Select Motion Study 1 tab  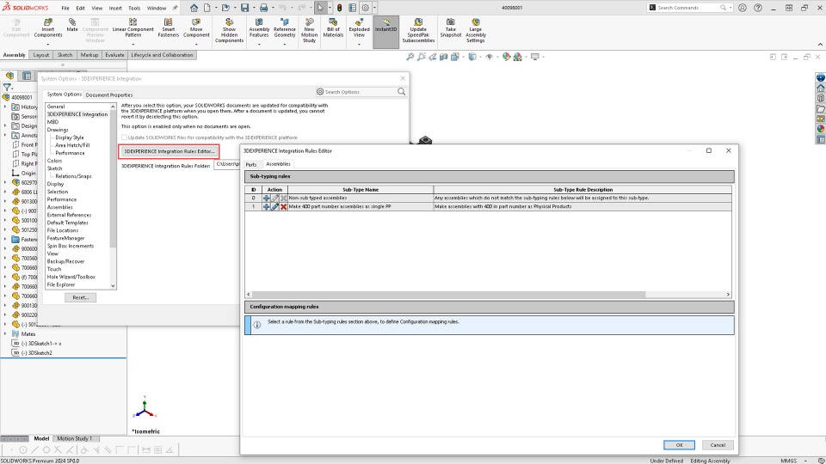coord(74,438)
